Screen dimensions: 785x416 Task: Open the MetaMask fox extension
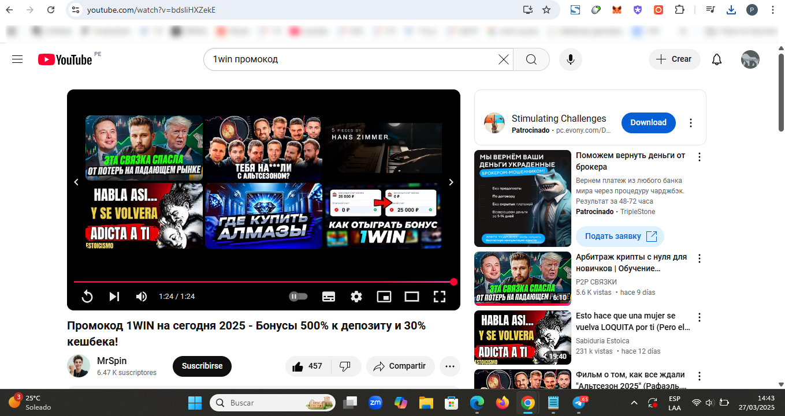click(x=617, y=10)
